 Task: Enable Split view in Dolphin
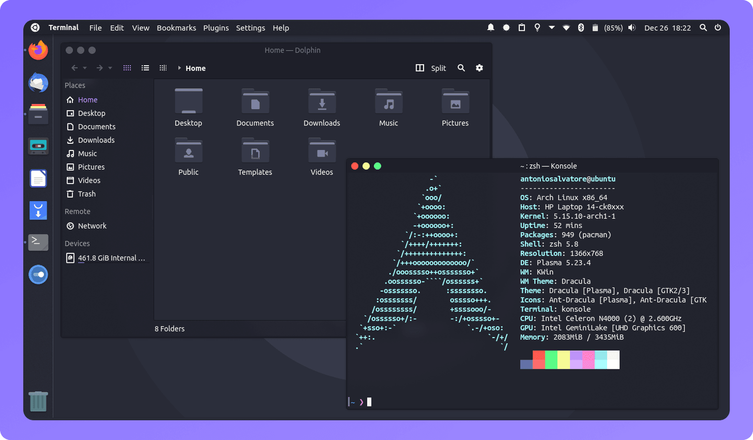pyautogui.click(x=431, y=68)
